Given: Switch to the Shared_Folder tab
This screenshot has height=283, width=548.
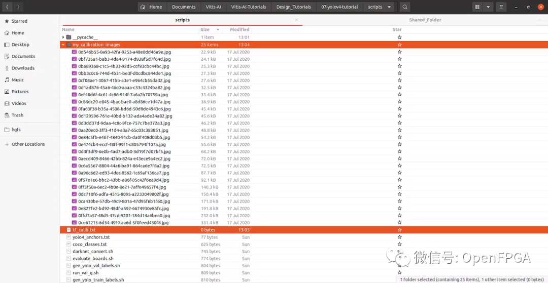Looking at the screenshot, I should click(x=425, y=20).
